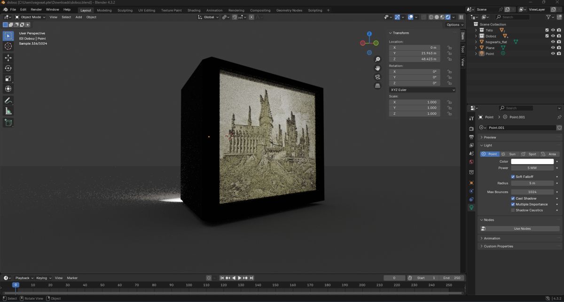The image size is (564, 302).
Task: Expand the Animation panel
Action: tap(520, 238)
